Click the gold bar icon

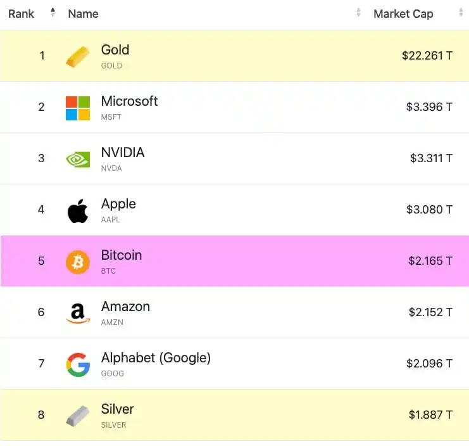click(78, 56)
